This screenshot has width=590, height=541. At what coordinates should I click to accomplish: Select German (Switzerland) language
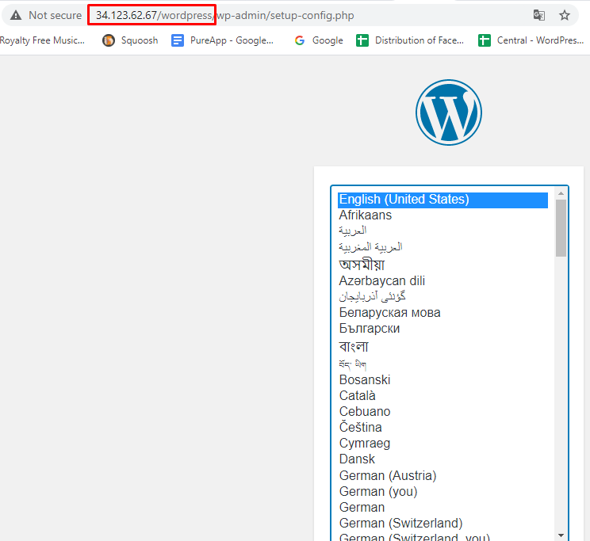(x=442, y=523)
